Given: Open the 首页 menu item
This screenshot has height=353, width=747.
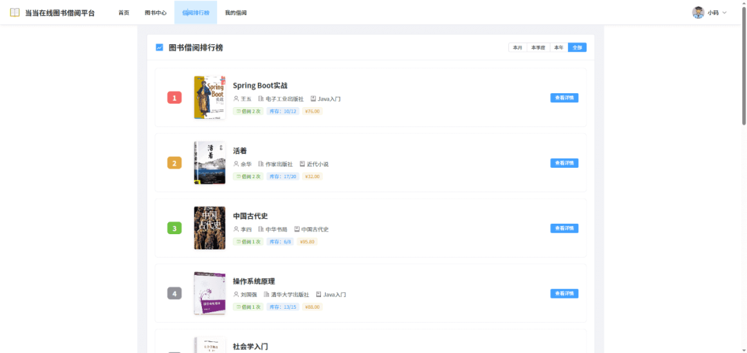Looking at the screenshot, I should (x=124, y=13).
